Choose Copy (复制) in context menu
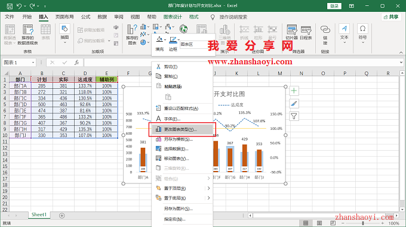 [x=182, y=76]
